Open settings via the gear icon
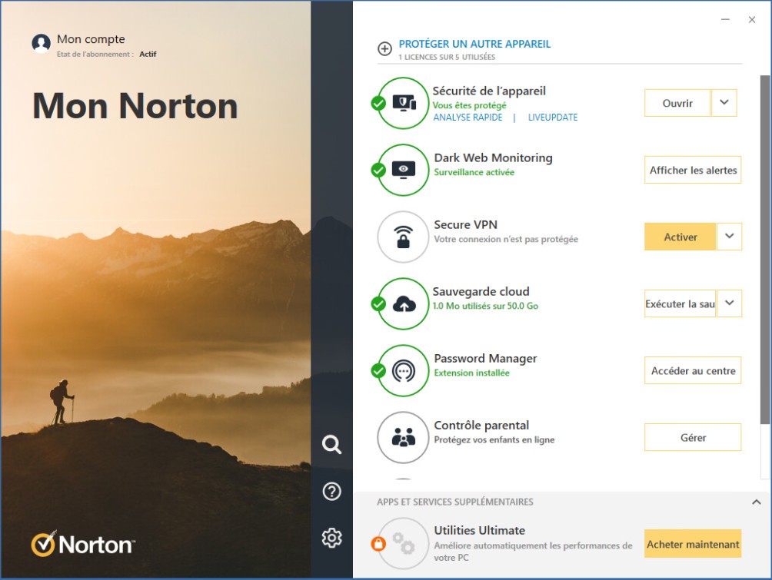This screenshot has width=772, height=580. pos(332,538)
